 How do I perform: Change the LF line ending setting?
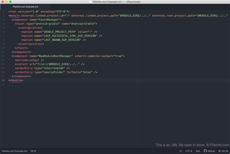pyautogui.click(x=181, y=151)
